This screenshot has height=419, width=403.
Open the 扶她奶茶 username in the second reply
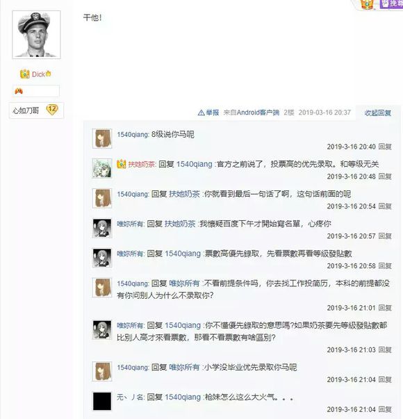pos(141,164)
